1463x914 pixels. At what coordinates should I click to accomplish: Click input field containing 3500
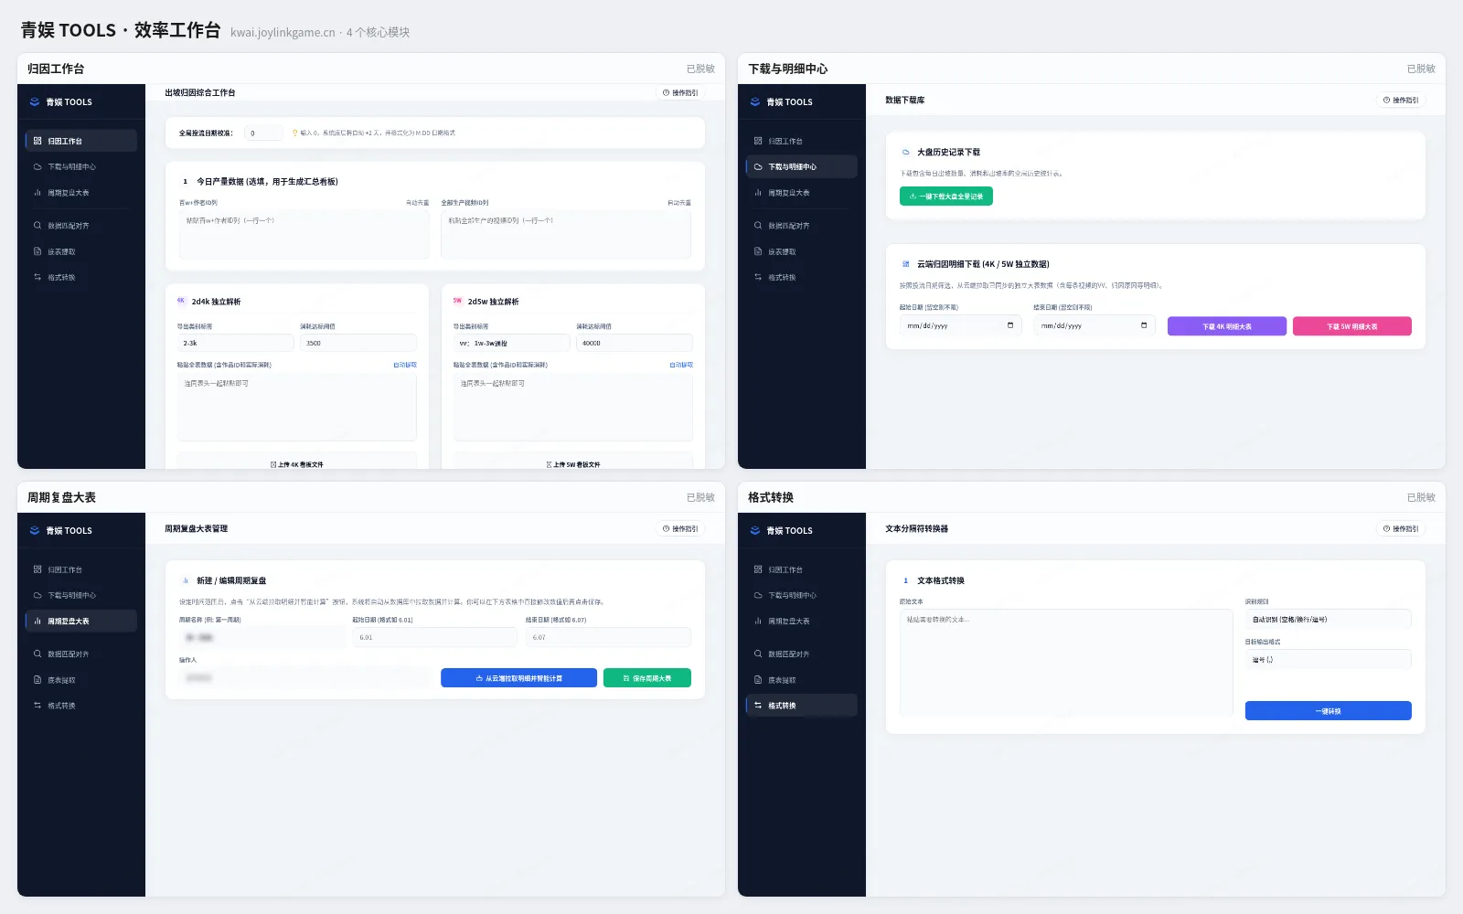358,343
